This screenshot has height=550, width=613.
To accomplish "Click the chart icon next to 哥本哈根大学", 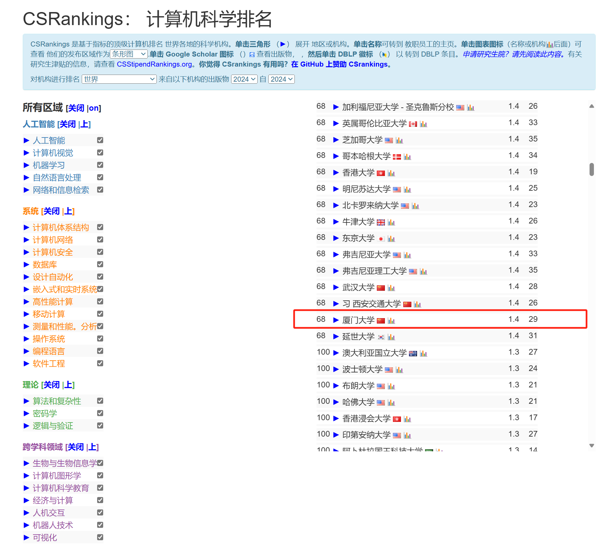I will point(407,157).
